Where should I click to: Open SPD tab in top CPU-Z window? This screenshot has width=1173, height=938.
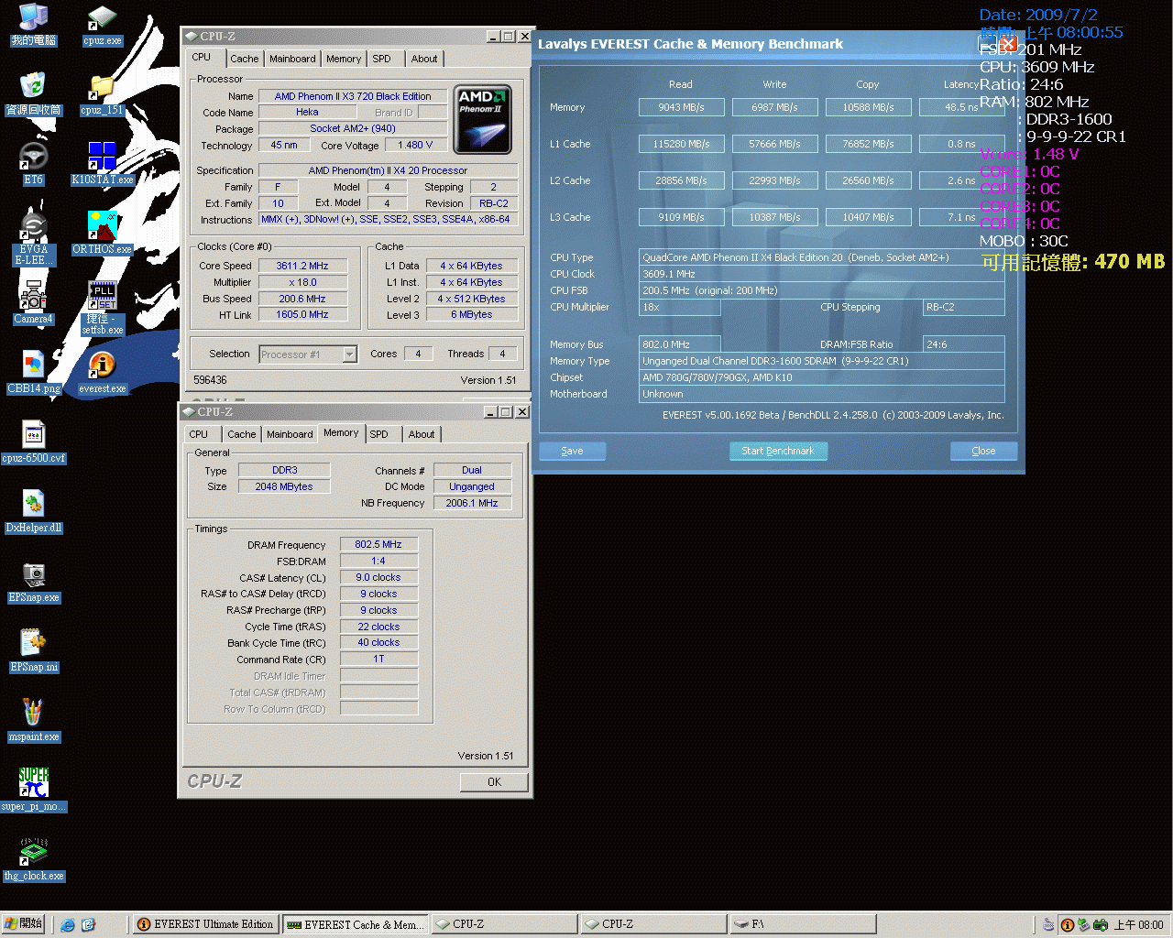(x=382, y=59)
